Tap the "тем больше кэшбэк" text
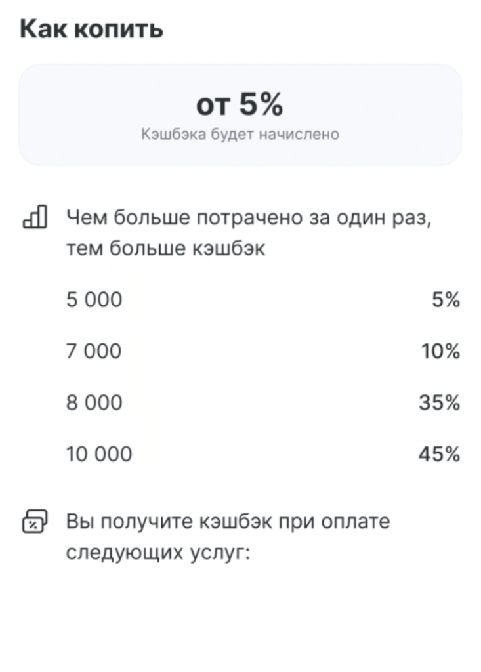 coord(165,249)
